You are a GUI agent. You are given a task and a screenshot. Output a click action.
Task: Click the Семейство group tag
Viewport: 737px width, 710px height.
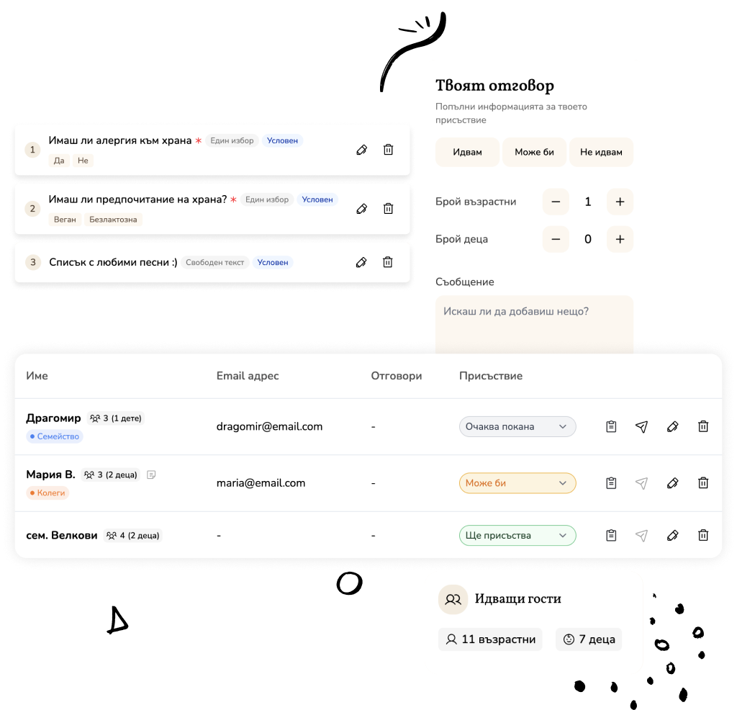click(x=55, y=436)
